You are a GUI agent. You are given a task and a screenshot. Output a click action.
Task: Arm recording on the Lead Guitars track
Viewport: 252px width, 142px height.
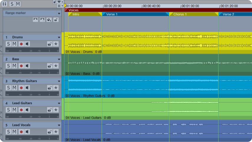(21, 110)
